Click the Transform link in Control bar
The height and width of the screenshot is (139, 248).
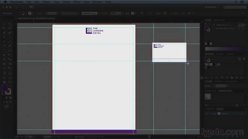click(174, 13)
